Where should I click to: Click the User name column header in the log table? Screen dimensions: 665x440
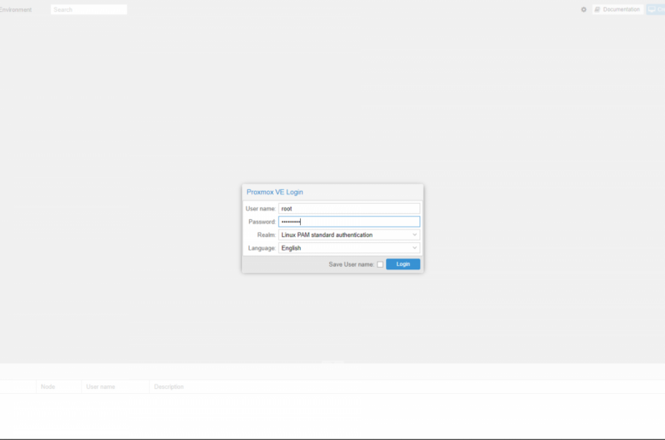point(115,386)
